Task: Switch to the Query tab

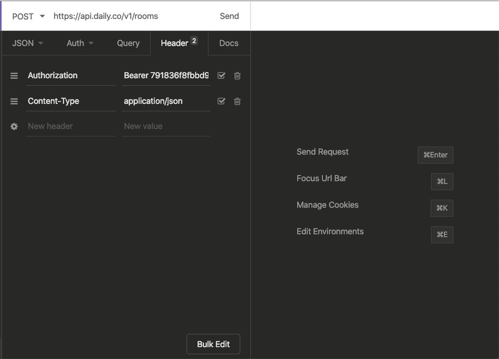Action: tap(128, 43)
